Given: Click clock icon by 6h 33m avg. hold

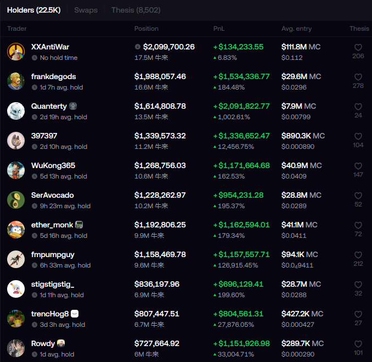Looking at the screenshot, I should click(35, 265).
